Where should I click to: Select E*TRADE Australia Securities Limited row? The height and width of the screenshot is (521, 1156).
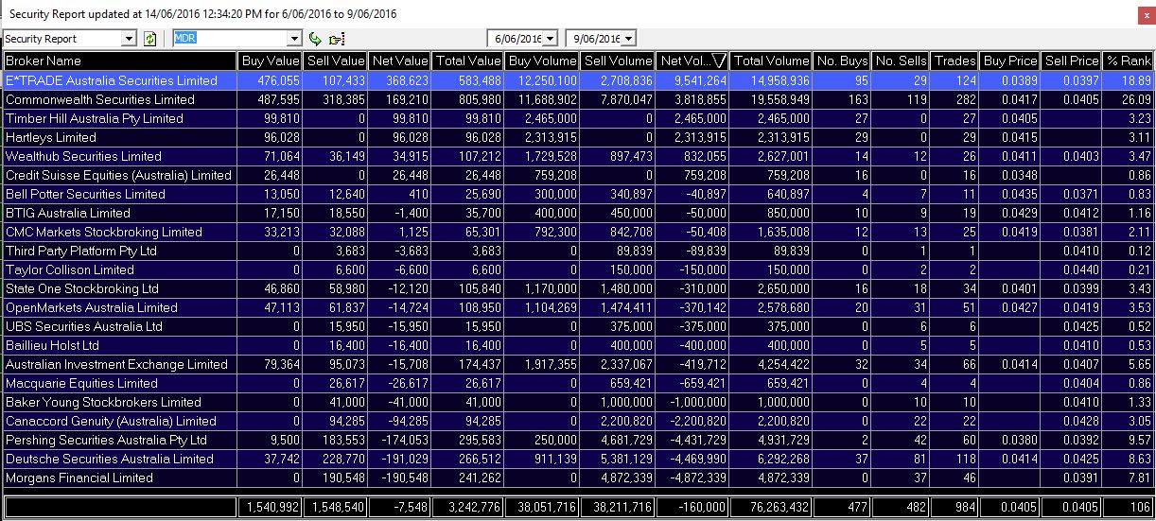pyautogui.click(x=578, y=80)
